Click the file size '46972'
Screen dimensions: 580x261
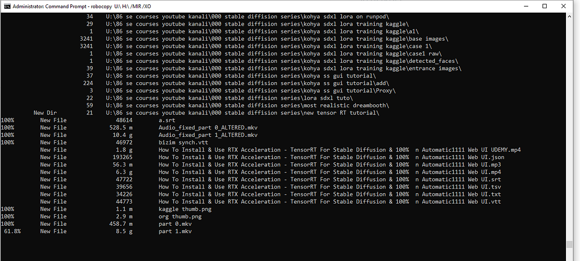point(124,143)
